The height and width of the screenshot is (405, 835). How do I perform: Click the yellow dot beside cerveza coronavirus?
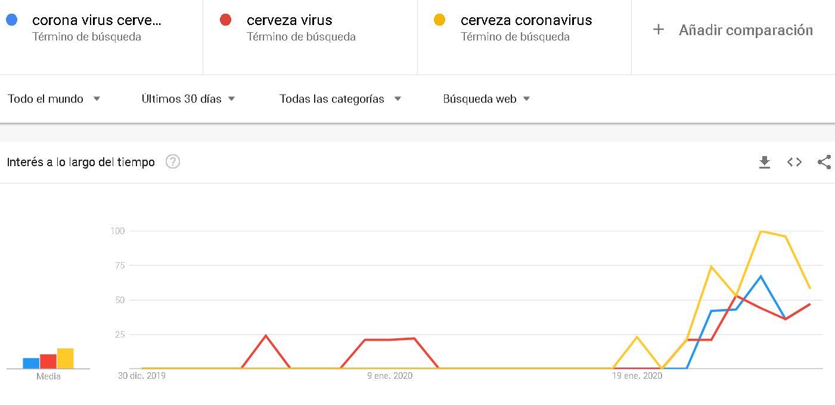pyautogui.click(x=440, y=20)
